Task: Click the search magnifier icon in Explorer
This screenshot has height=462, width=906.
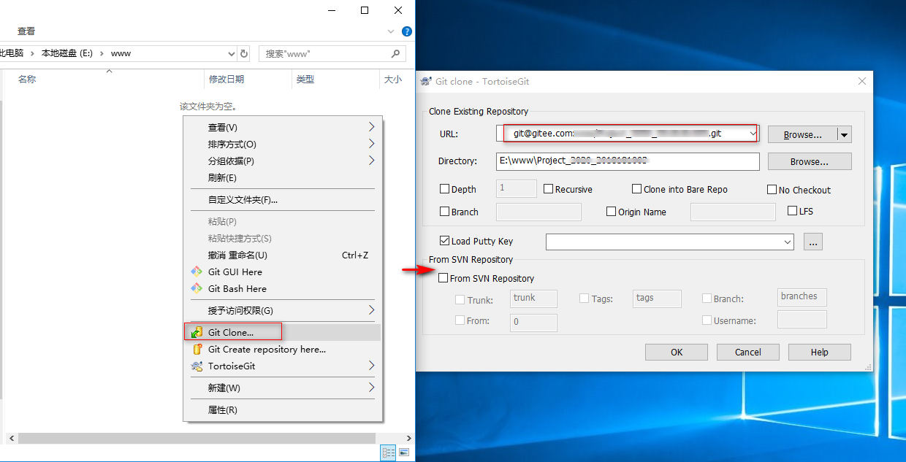Action: 395,53
